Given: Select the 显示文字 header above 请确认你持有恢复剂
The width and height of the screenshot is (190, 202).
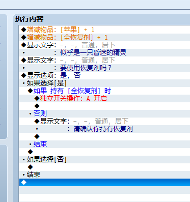Looking at the screenshot, I should coord(104,121).
